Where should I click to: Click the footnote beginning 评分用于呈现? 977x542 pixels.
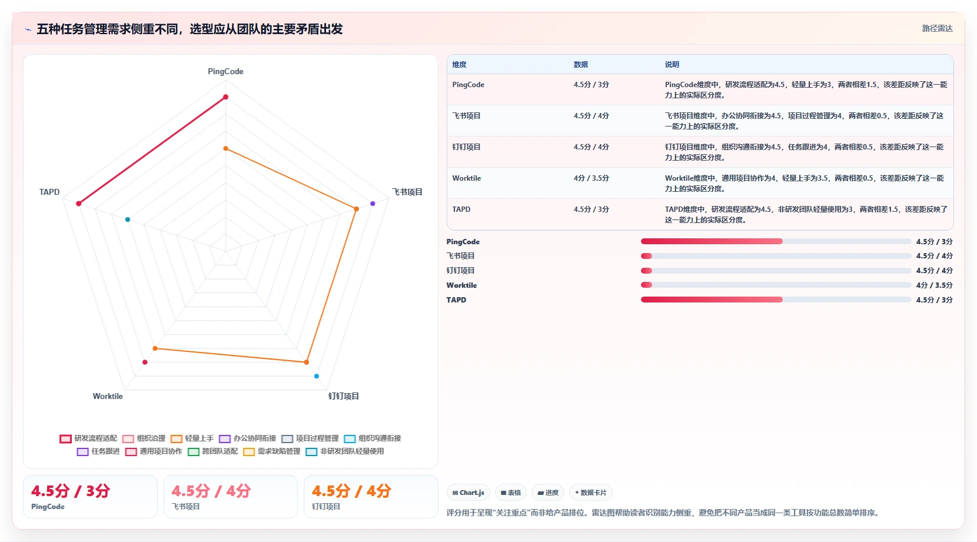tap(664, 513)
